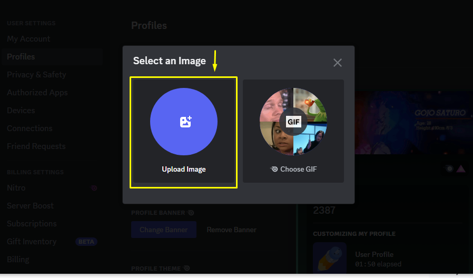Open Friend Requests settings

click(x=36, y=146)
